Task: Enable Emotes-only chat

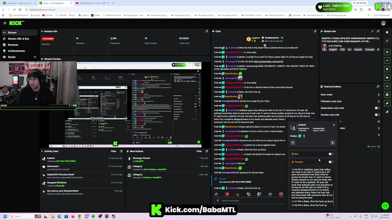Action: [x=377, y=115]
